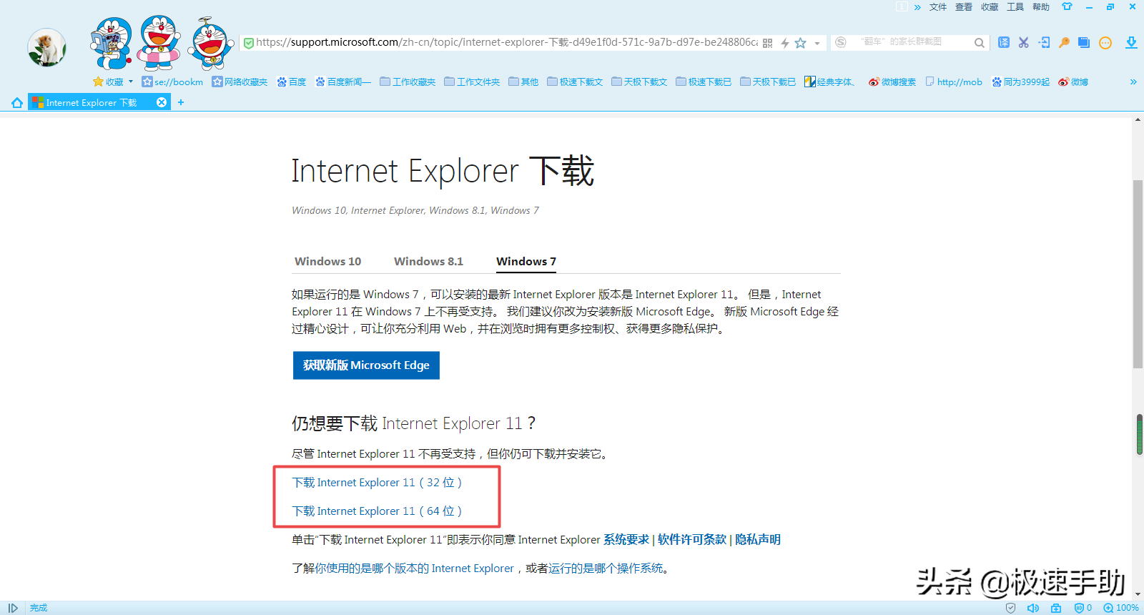Image resolution: width=1144 pixels, height=615 pixels.
Task: Download Internet Explorer 11 (32 位)
Action: pos(377,483)
